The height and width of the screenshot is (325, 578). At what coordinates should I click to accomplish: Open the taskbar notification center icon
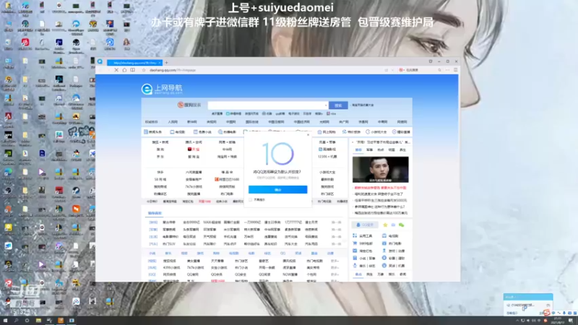click(x=571, y=321)
